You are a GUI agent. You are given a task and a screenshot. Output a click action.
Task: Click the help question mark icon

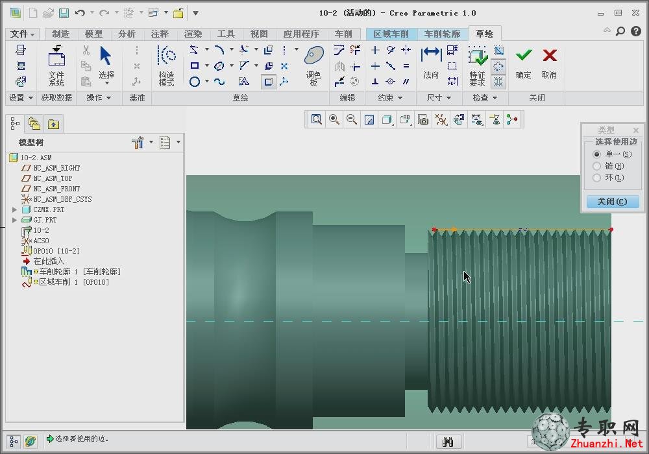point(636,31)
